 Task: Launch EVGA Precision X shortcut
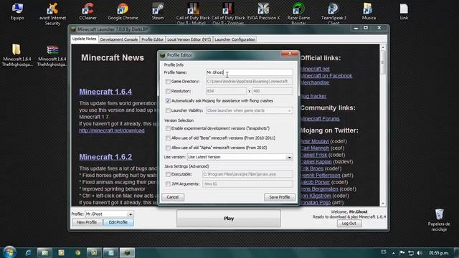[263, 11]
